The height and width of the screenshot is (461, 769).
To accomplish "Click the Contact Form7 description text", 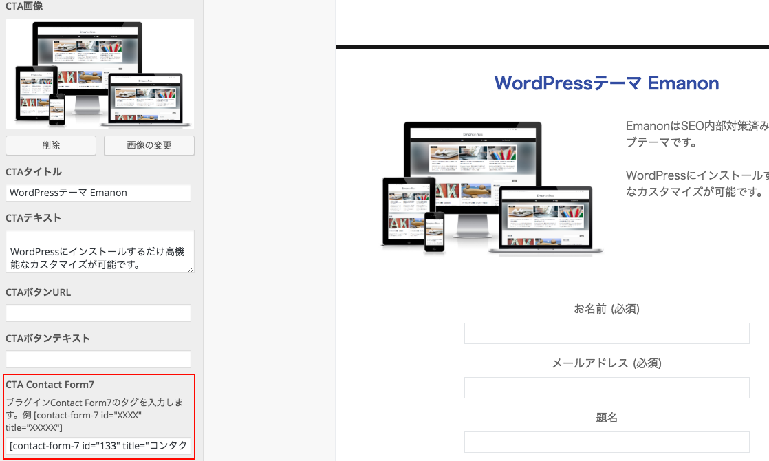I will tap(95, 415).
